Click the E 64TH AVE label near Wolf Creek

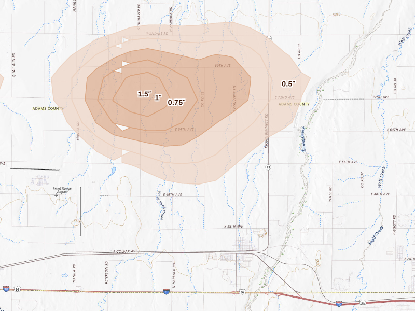396,130
